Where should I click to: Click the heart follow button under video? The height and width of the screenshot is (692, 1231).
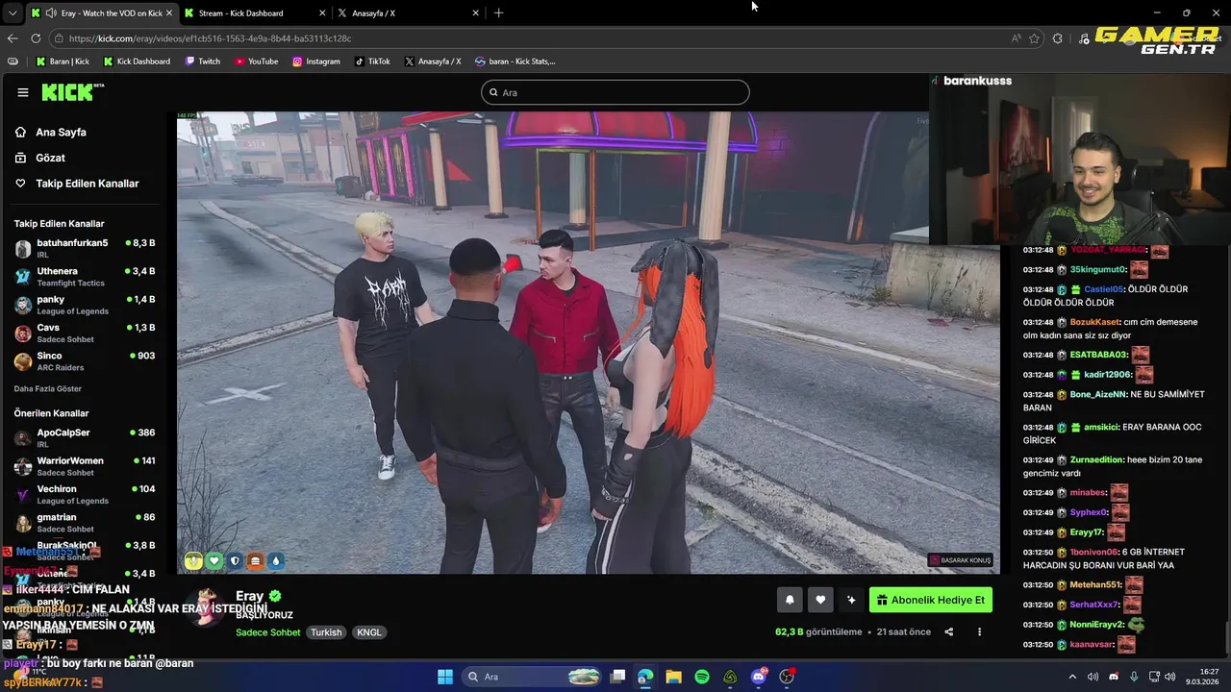coord(820,600)
